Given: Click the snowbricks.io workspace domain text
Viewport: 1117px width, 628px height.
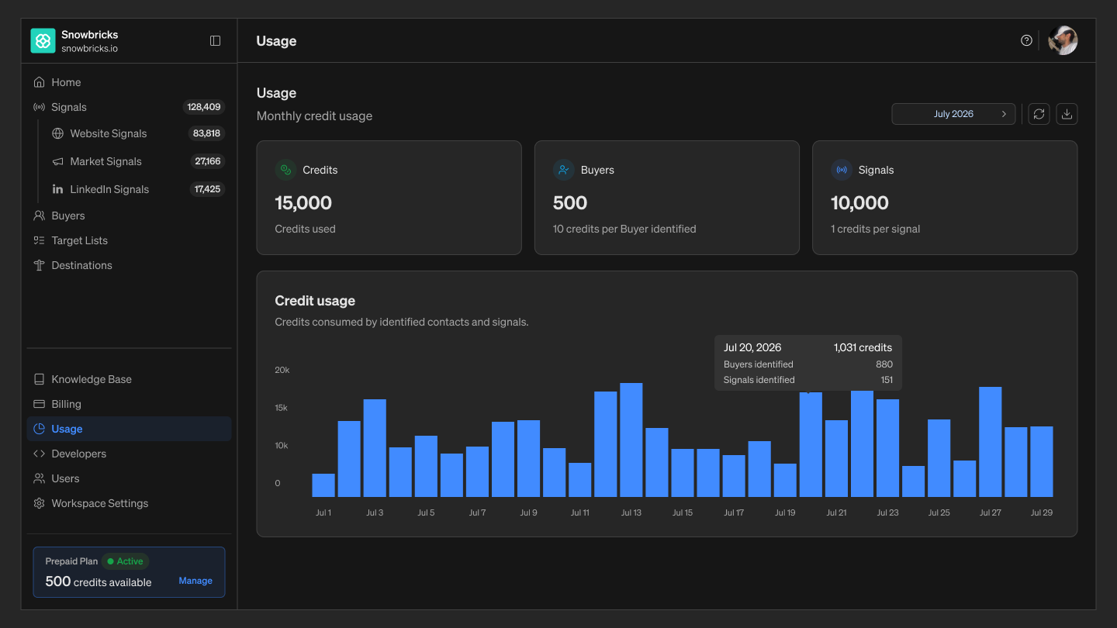Looking at the screenshot, I should click(x=90, y=48).
